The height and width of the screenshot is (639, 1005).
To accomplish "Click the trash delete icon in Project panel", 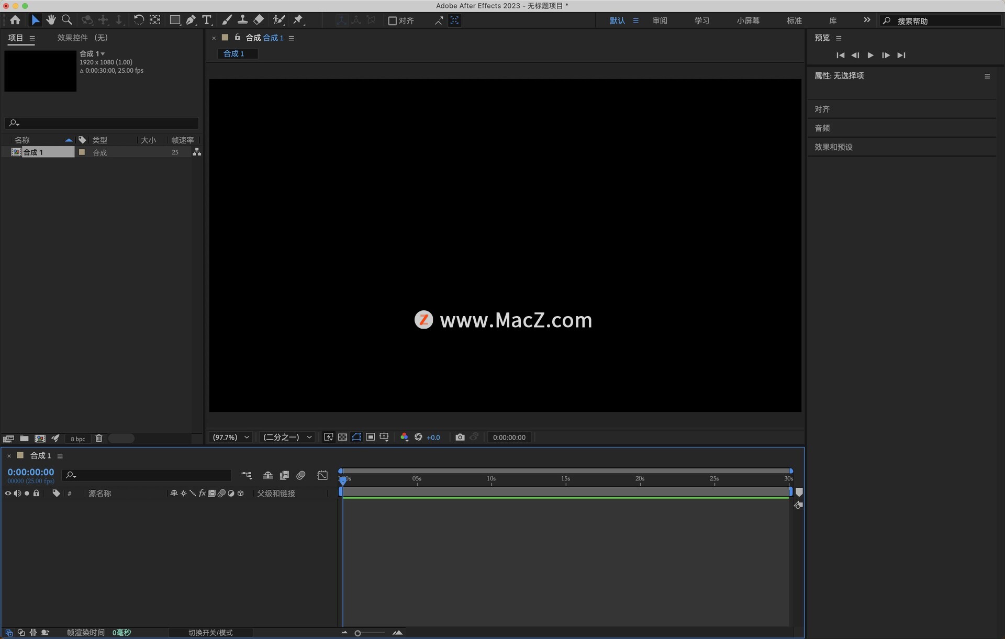I will click(99, 439).
